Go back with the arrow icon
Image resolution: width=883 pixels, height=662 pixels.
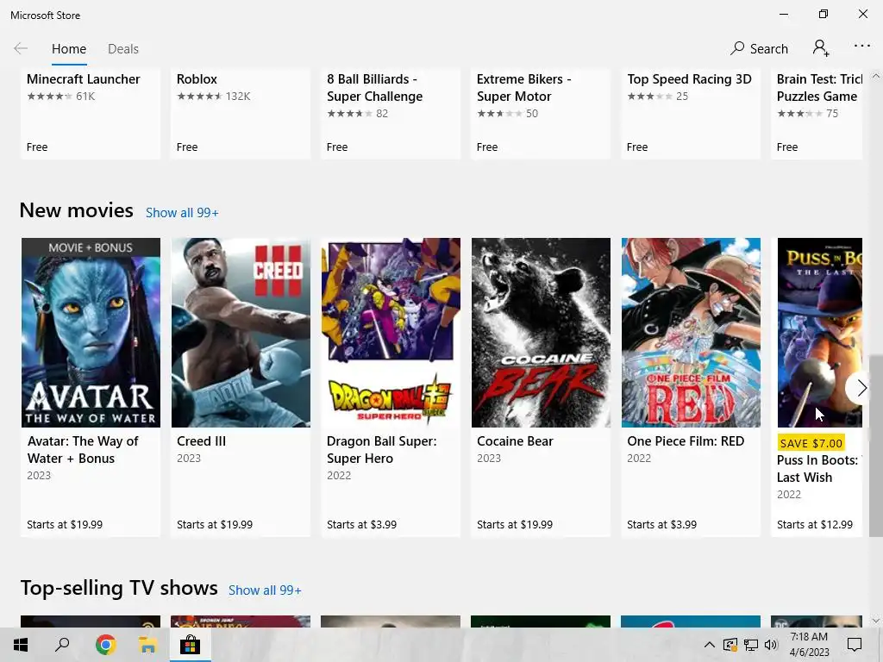click(x=21, y=48)
